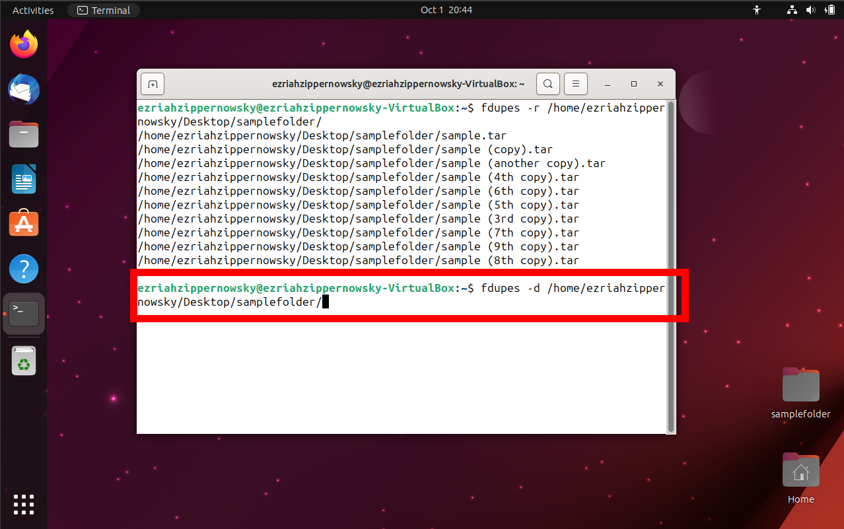The height and width of the screenshot is (529, 844).
Task: Select the Terminal in the dock
Action: [x=24, y=313]
